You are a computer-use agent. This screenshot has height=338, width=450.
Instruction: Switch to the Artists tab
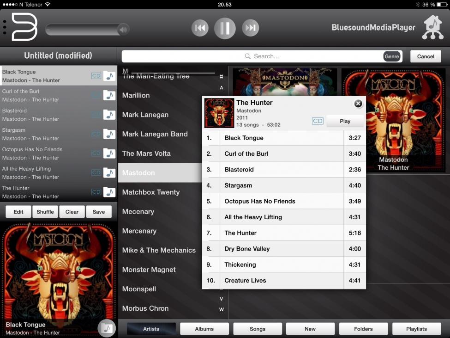151,329
